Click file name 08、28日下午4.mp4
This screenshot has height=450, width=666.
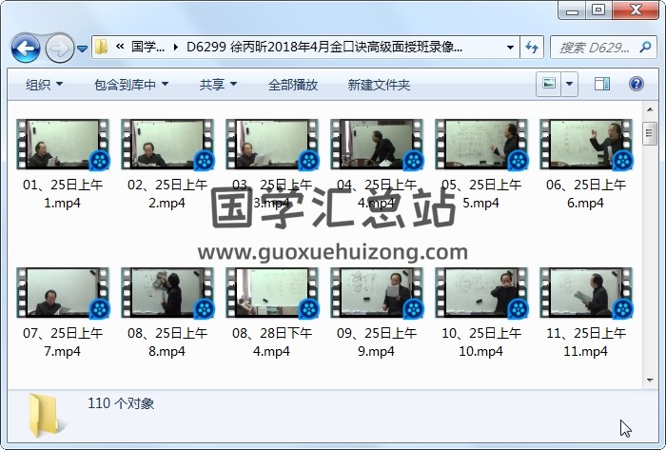[x=272, y=342]
